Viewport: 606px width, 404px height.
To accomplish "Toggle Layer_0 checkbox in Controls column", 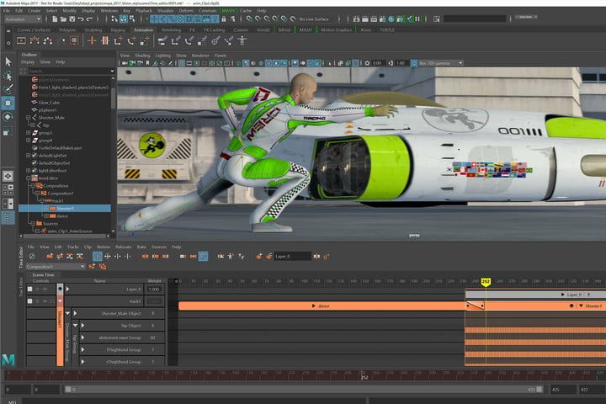I will pos(29,290).
